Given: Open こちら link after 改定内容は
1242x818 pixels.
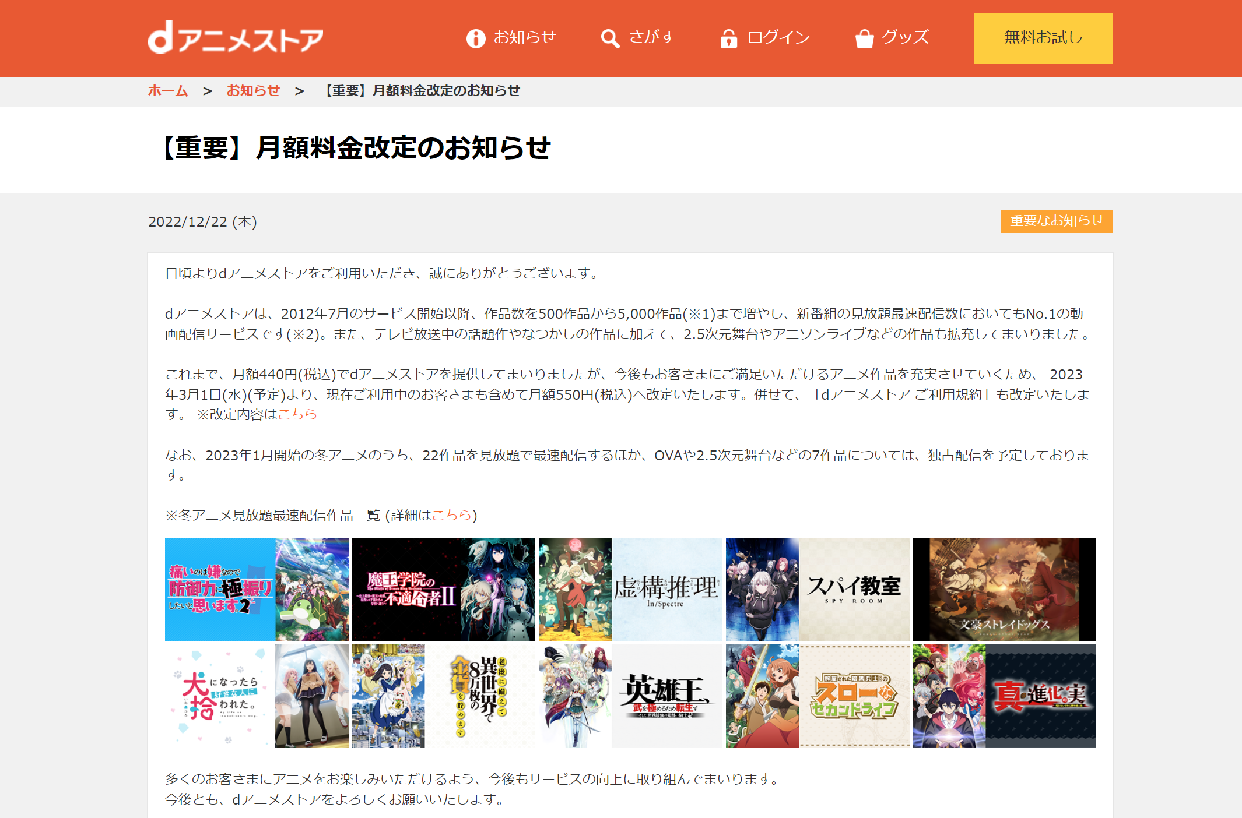Looking at the screenshot, I should [297, 414].
